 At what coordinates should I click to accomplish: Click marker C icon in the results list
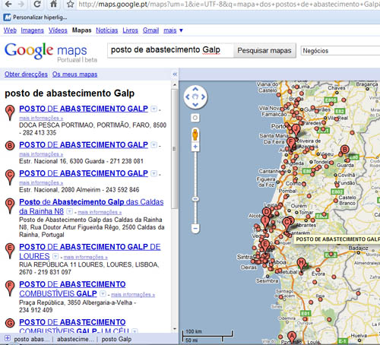10,177
